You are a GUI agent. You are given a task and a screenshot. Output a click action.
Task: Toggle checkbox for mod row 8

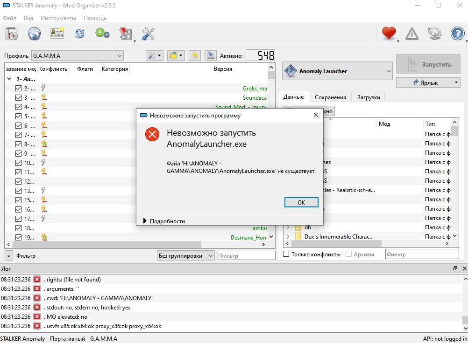point(19,144)
